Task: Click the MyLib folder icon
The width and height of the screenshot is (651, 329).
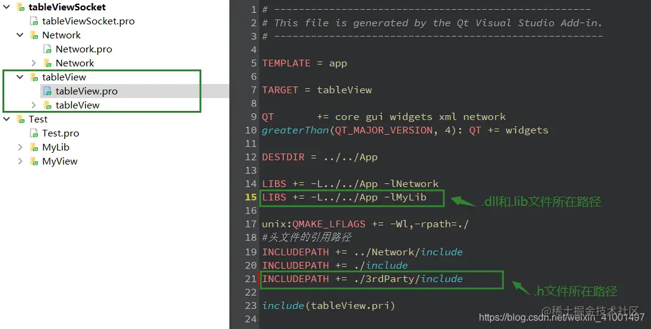Action: pyautogui.click(x=34, y=147)
